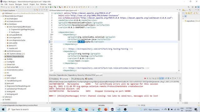Screen dimensions: 200x112
Task: Click the Console view icon
Action: (61, 79)
